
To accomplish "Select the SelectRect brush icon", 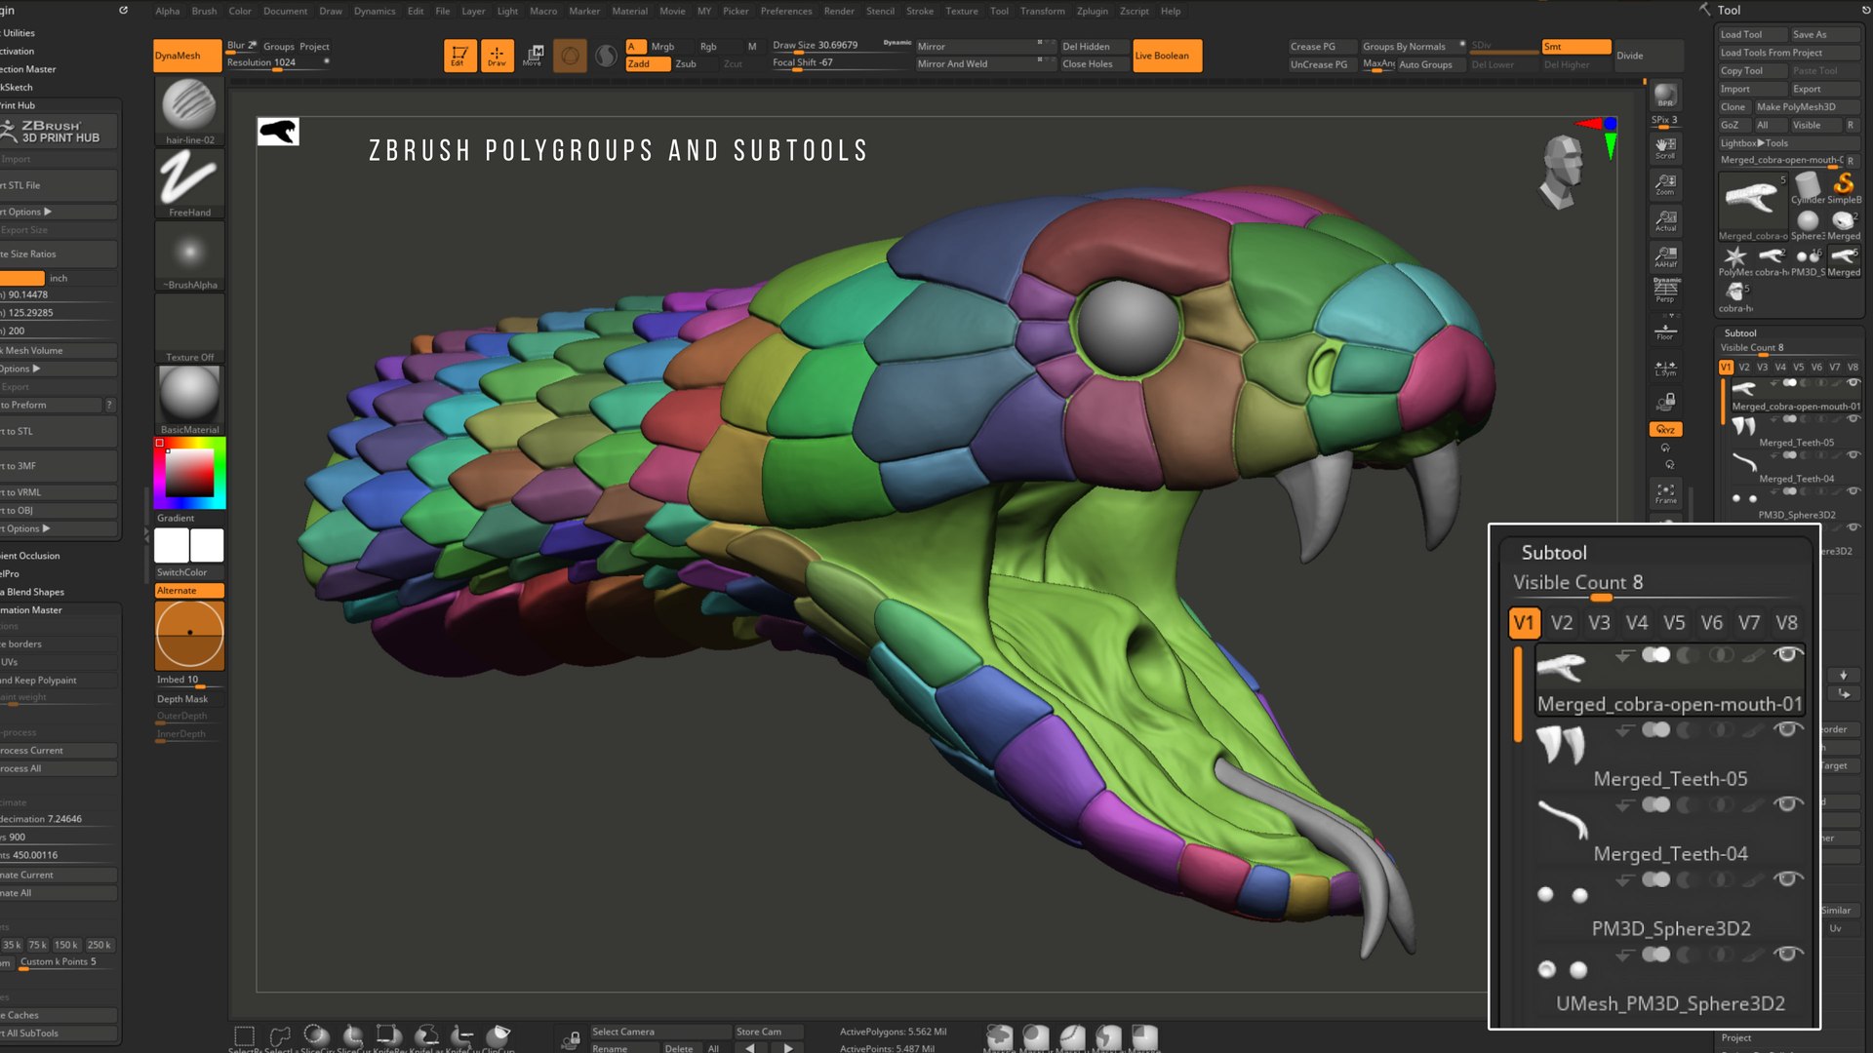I will tap(244, 1036).
